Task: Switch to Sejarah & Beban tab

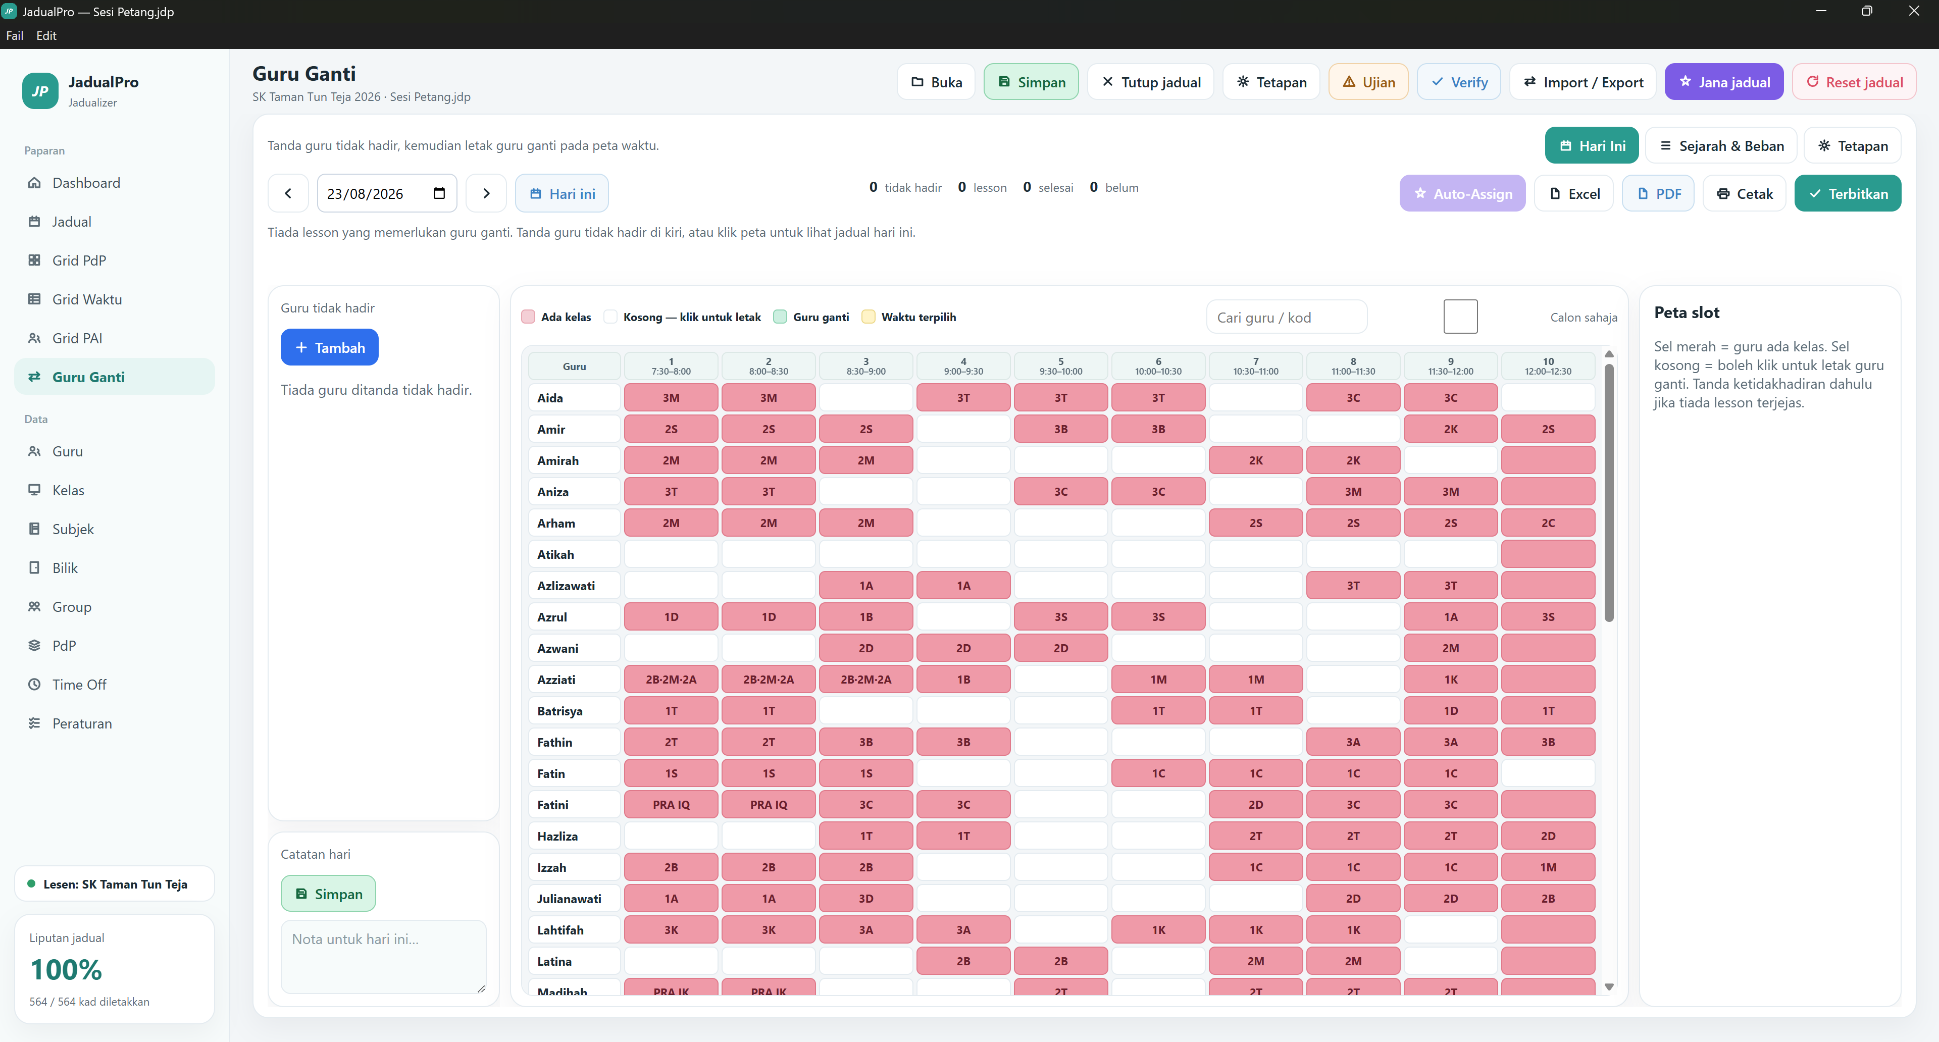Action: (x=1721, y=146)
